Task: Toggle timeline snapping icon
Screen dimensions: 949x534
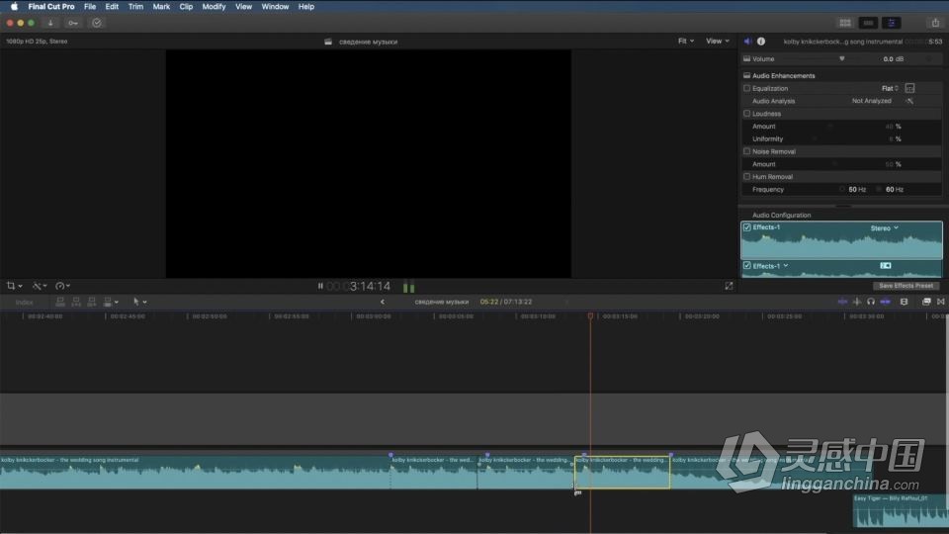Action: [885, 302]
